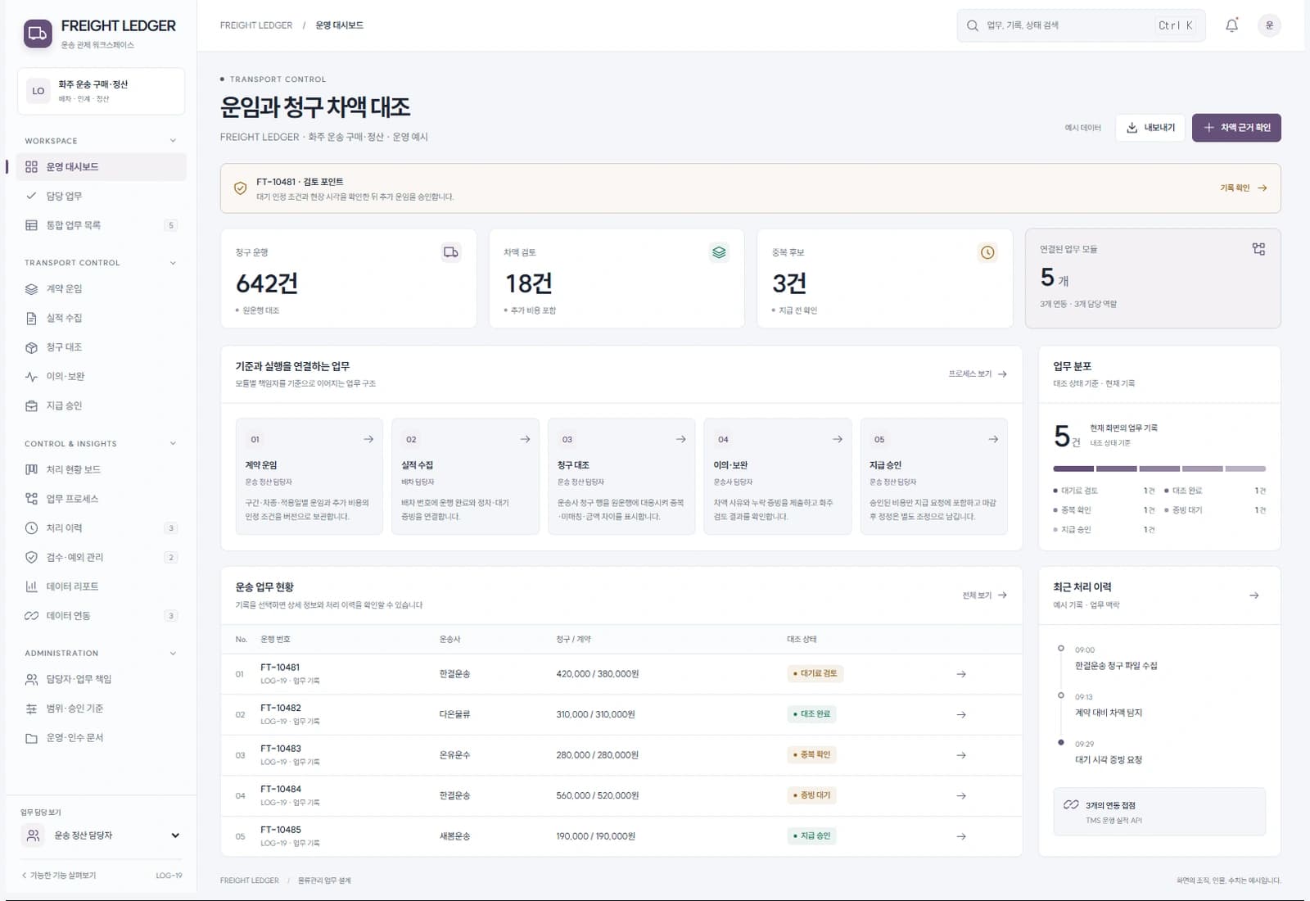Open the arrow on 청구 대조 step card
Viewport: 1310px width, 901px height.
pos(680,439)
